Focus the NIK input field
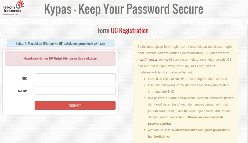 75,78
